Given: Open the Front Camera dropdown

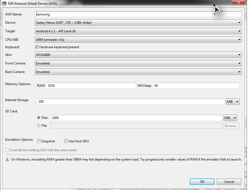Looking at the screenshot, I should pyautogui.click(x=239, y=63).
